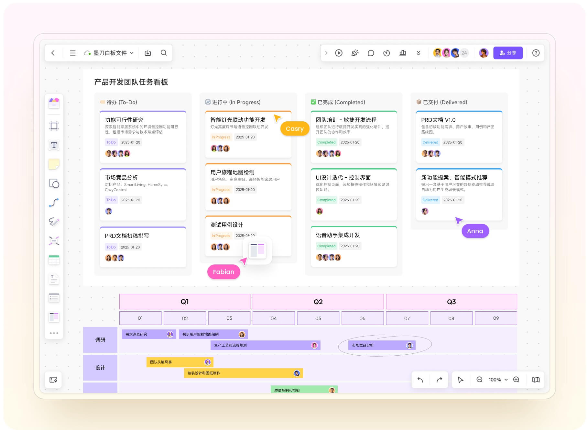
Task: Select the 进行中 (In Progress) column header
Action: tap(233, 102)
